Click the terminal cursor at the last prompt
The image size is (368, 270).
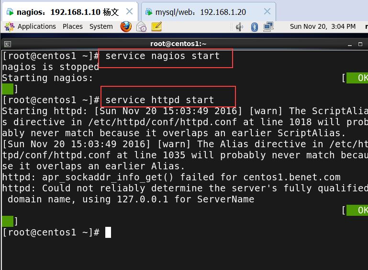pos(108,233)
